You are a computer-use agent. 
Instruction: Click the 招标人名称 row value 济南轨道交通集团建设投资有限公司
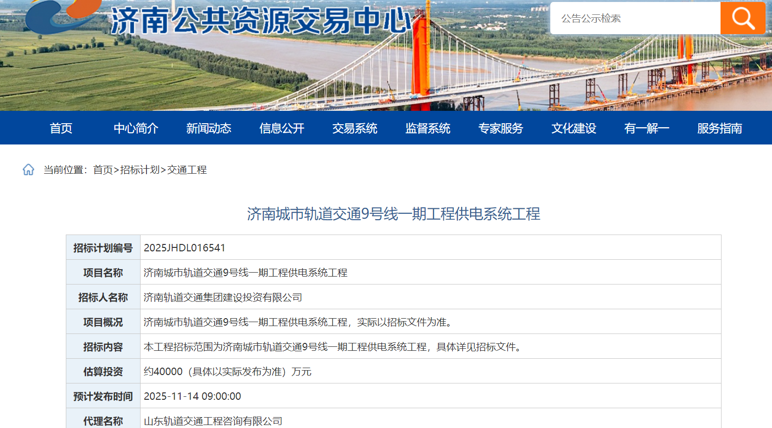point(222,297)
